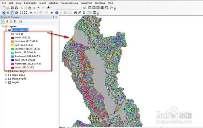This screenshot has height=128, width=203.
Task: Expand the Slope_tingri1 layer
Action: (6, 79)
